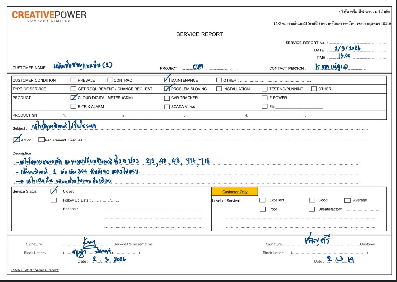Check the CONTRACT checkbox
Image resolution: width=397 pixels, height=282 pixels.
point(110,80)
